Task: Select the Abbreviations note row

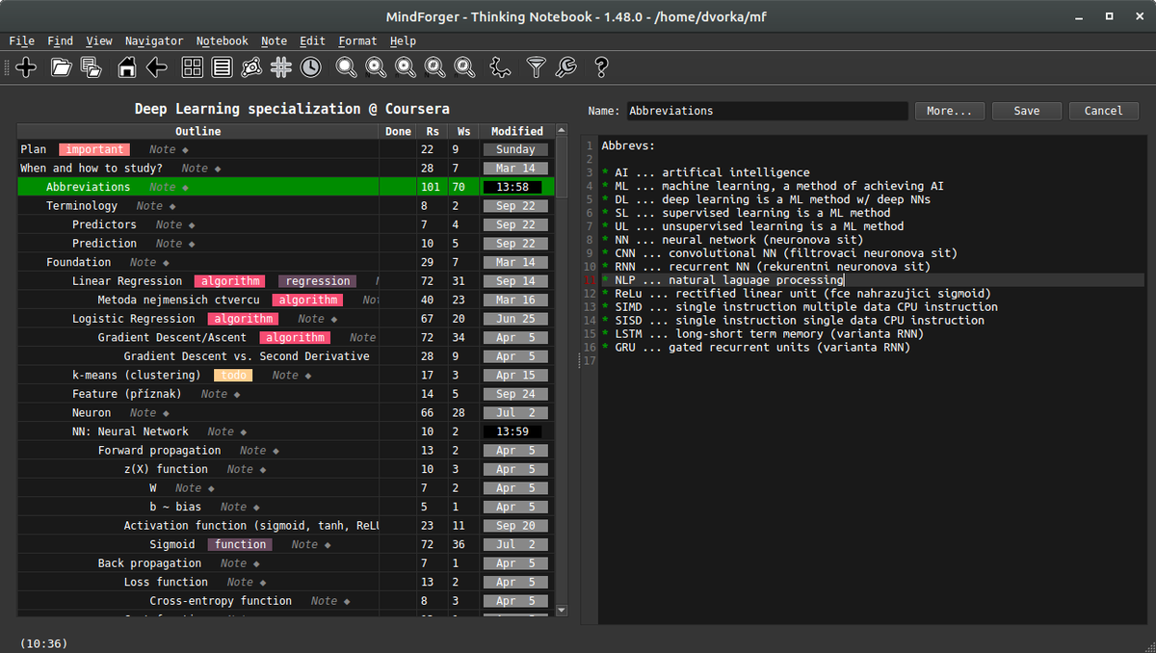Action: coord(286,187)
